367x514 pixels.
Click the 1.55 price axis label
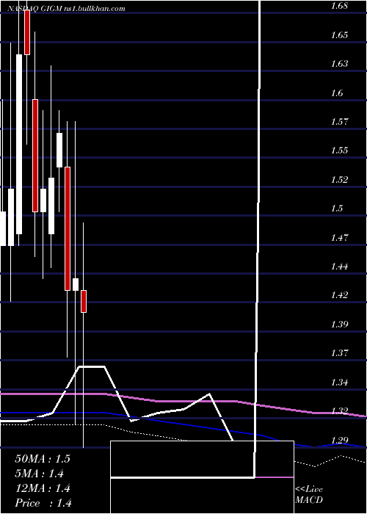(339, 151)
